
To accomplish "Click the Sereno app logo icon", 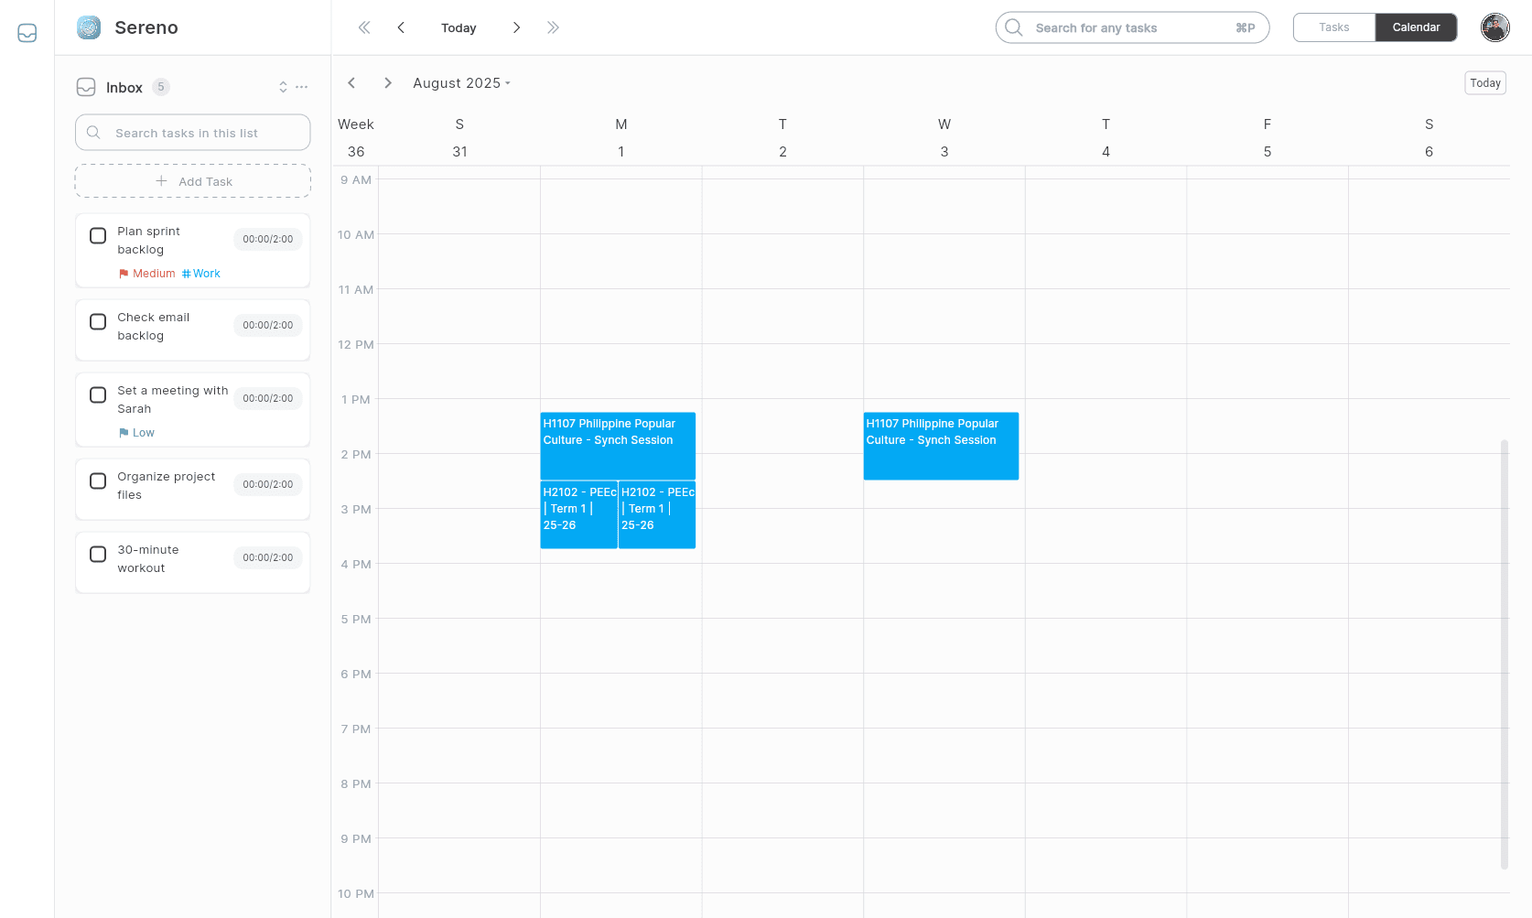I will point(88,27).
